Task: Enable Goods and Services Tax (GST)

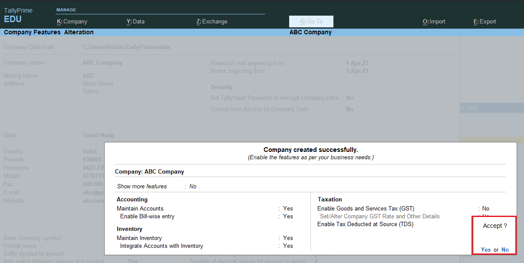Action: click(485, 208)
